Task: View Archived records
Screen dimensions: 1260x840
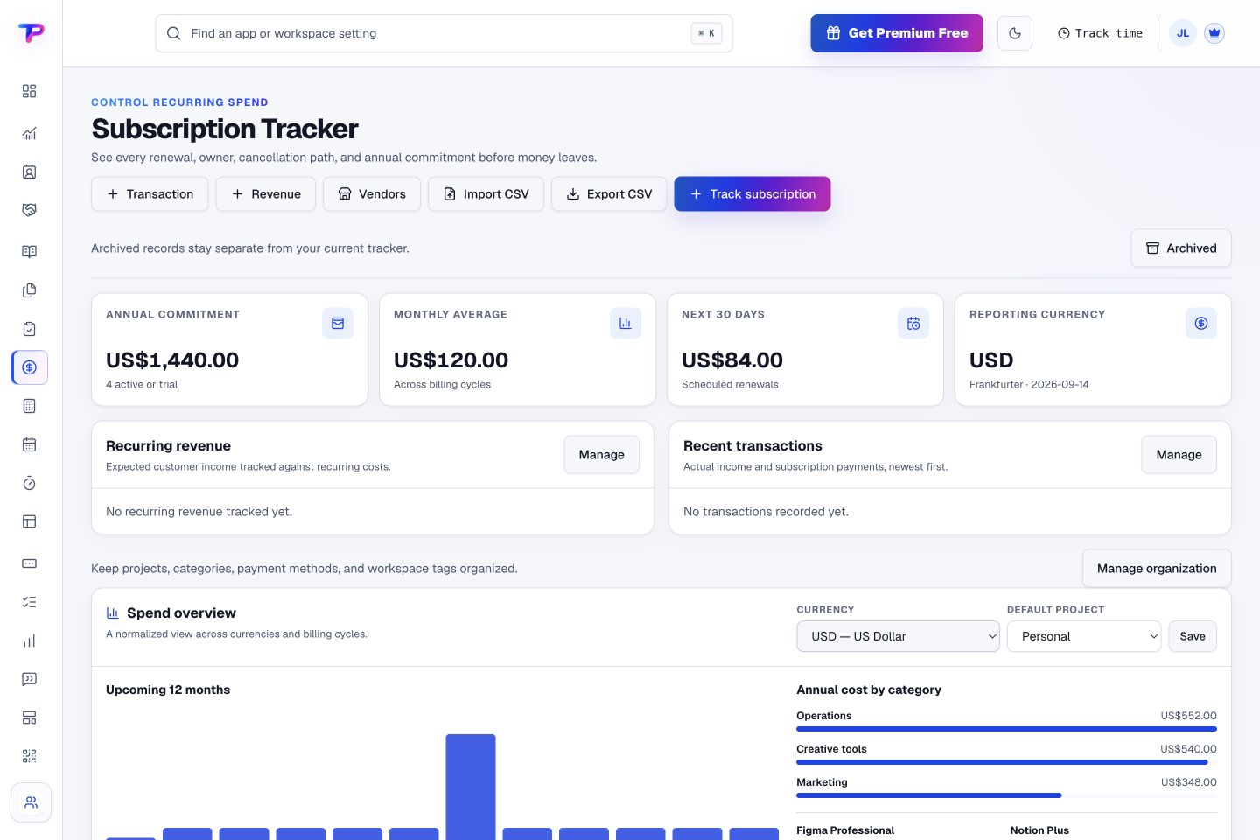Action: click(x=1181, y=248)
